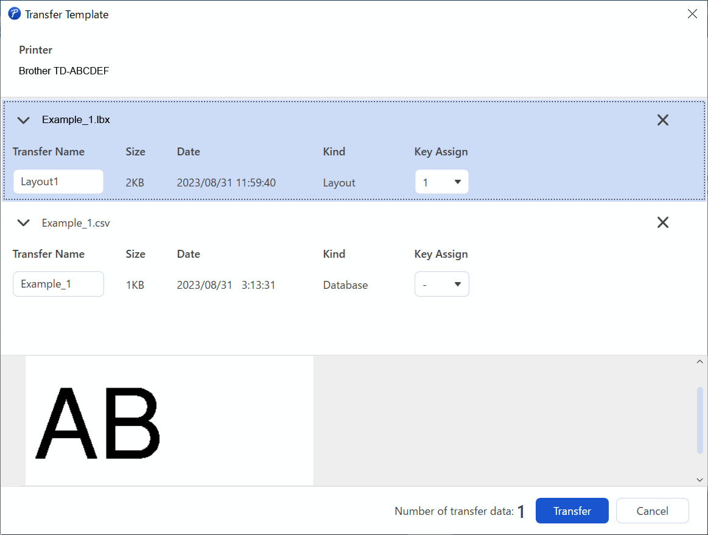Collapse the Example_1.csv section chevron
This screenshot has height=535, width=708.
pos(24,222)
